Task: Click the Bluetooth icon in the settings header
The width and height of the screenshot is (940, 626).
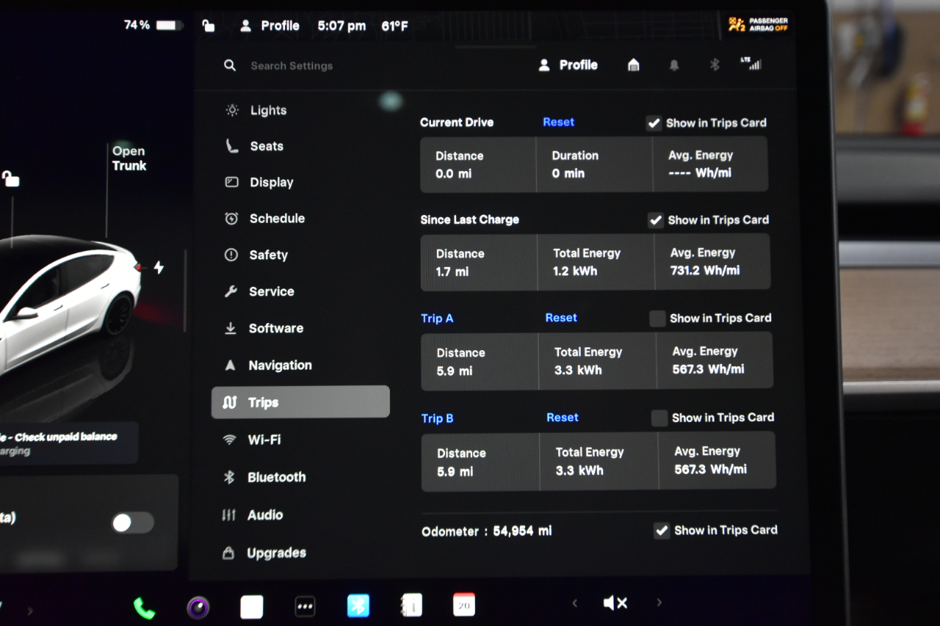Action: (716, 65)
